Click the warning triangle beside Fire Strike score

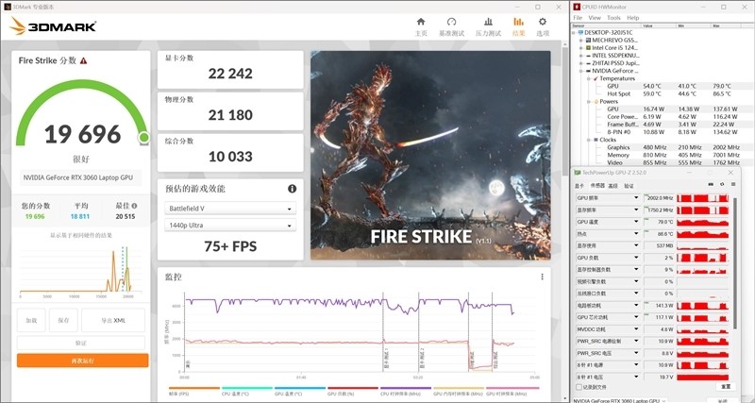(x=83, y=60)
